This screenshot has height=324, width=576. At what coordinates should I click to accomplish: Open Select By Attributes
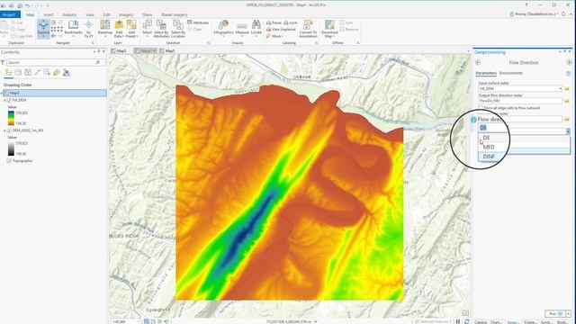(x=161, y=28)
